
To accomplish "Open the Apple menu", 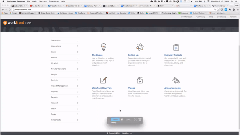I will (x=3, y=1).
